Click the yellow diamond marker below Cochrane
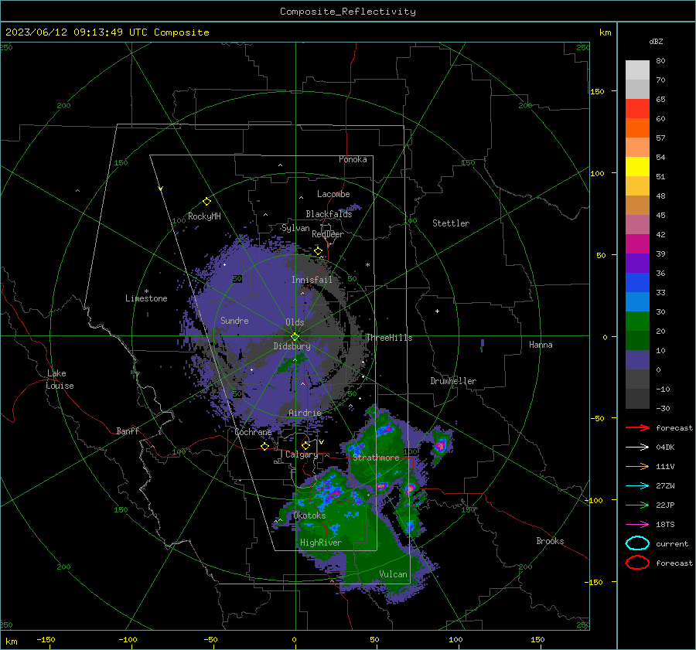 tap(265, 446)
